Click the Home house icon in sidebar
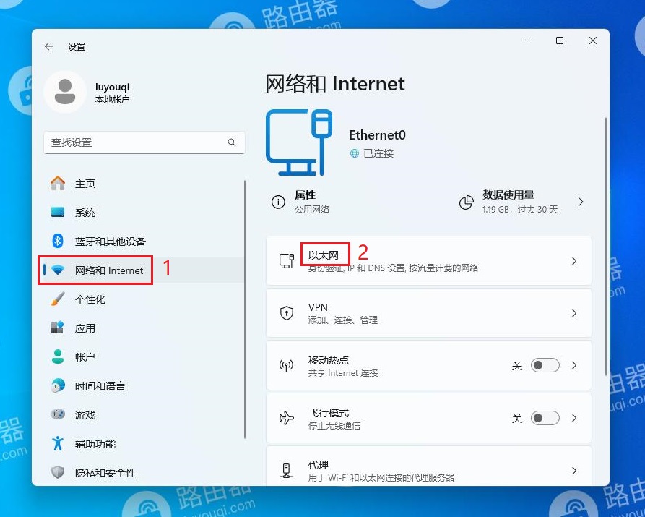645x517 pixels. coord(58,184)
